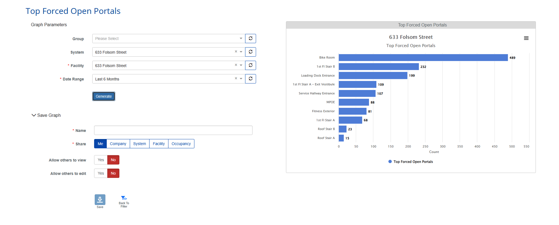This screenshot has height=225, width=559.
Task: Set Allow others to edit to Yes
Action: click(101, 174)
